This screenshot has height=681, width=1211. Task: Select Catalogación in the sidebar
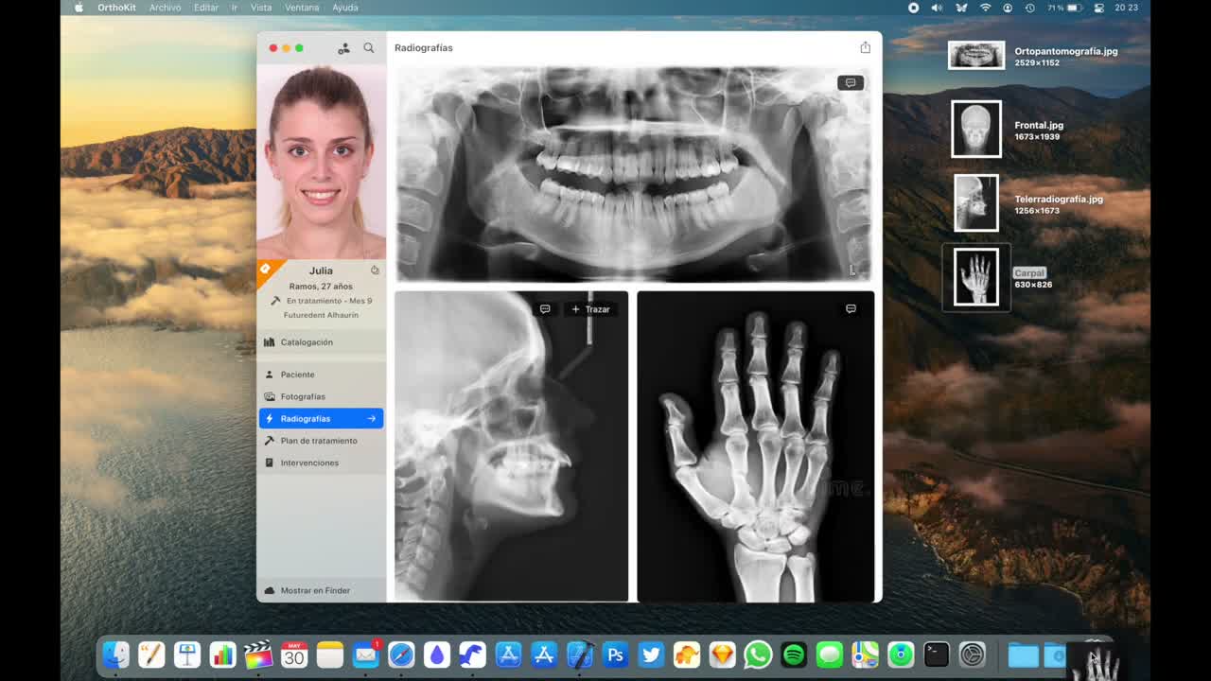pos(321,342)
